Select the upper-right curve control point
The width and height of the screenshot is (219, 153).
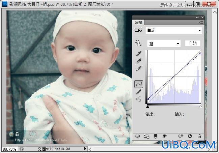[200, 54]
